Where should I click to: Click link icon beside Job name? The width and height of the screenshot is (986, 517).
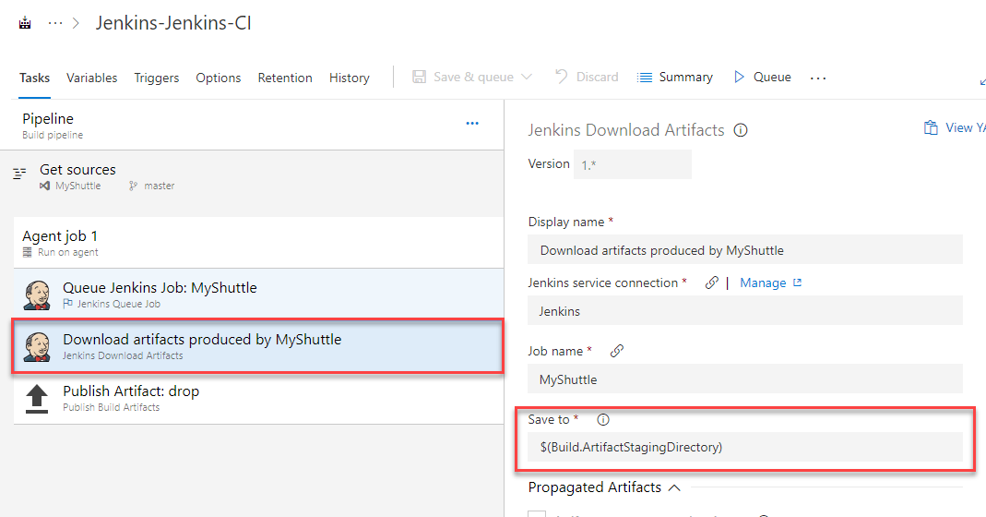617,351
